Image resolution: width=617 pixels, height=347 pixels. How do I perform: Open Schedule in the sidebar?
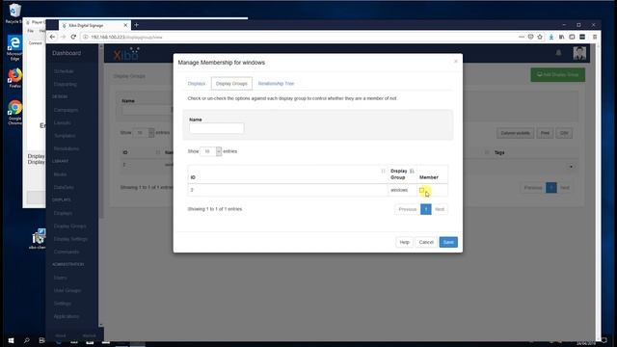(64, 71)
